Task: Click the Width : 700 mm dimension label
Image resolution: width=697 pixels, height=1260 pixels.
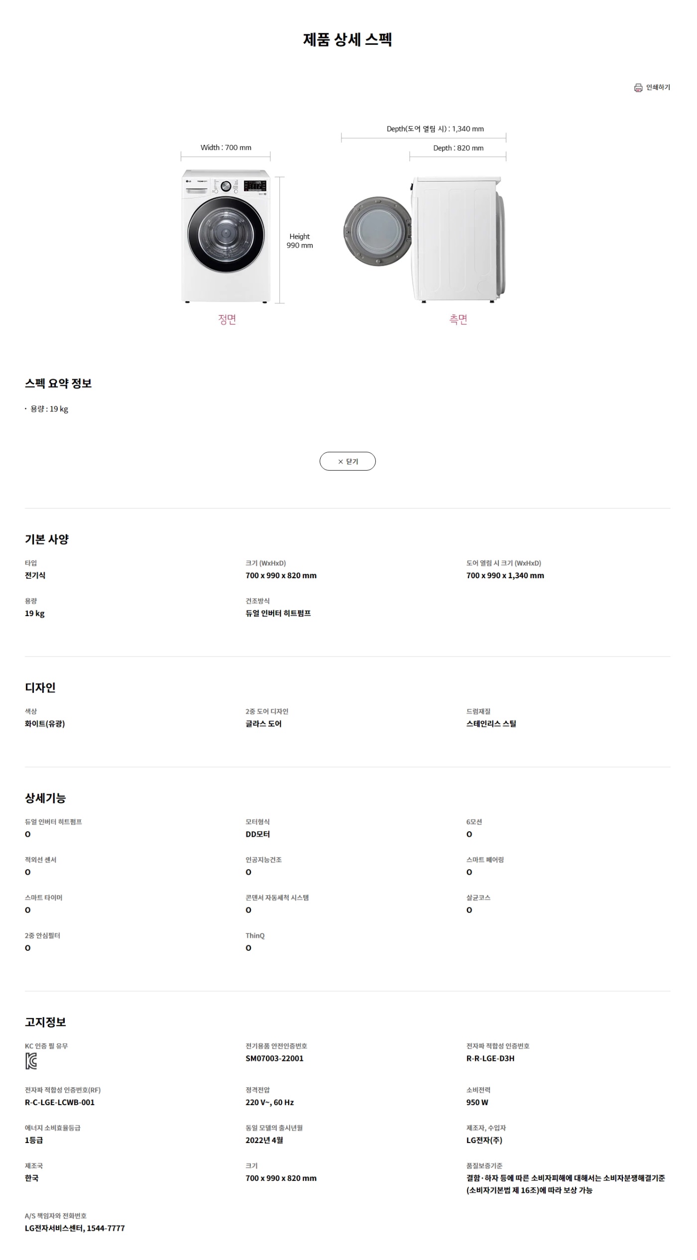Action: pos(226,147)
